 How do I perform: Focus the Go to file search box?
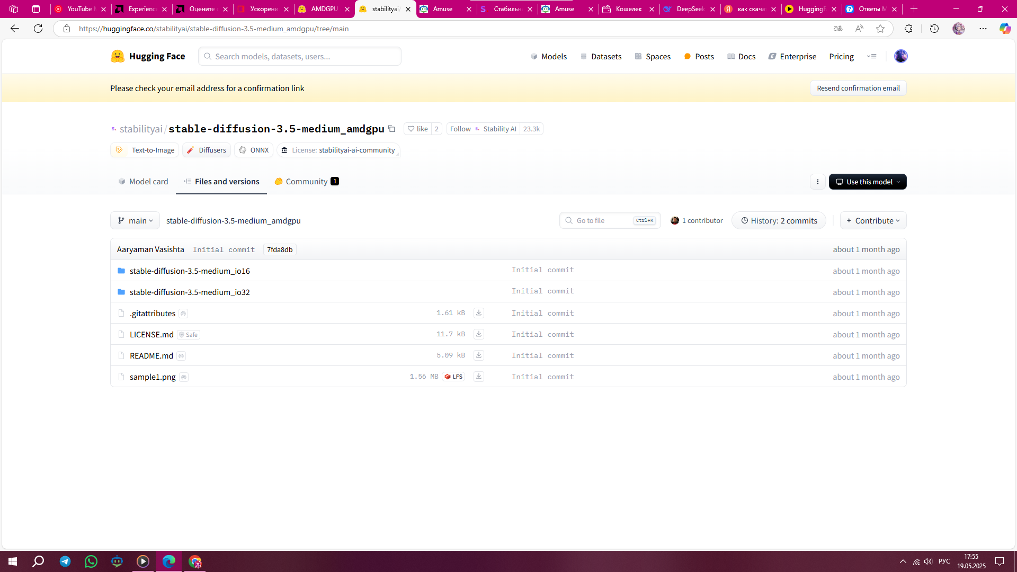(610, 220)
